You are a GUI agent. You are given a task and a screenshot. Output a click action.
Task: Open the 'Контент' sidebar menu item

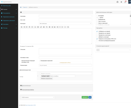[9, 9]
